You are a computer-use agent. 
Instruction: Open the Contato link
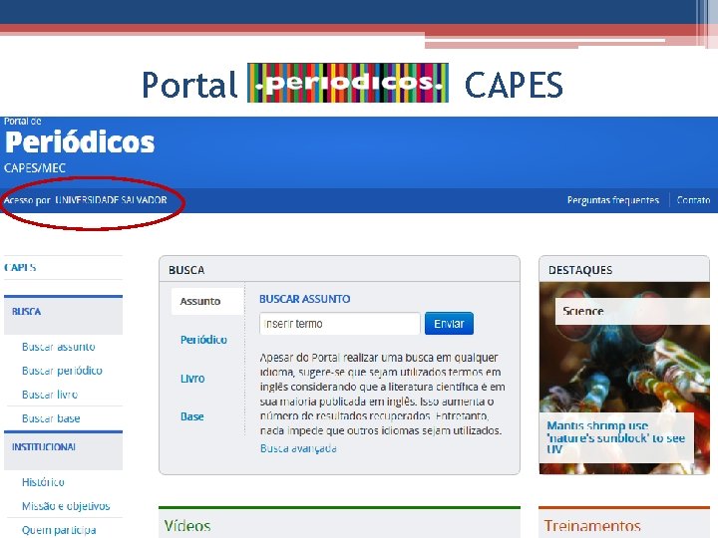coord(693,200)
